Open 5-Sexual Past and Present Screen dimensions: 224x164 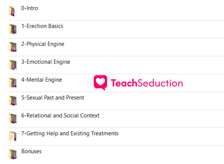53,98
